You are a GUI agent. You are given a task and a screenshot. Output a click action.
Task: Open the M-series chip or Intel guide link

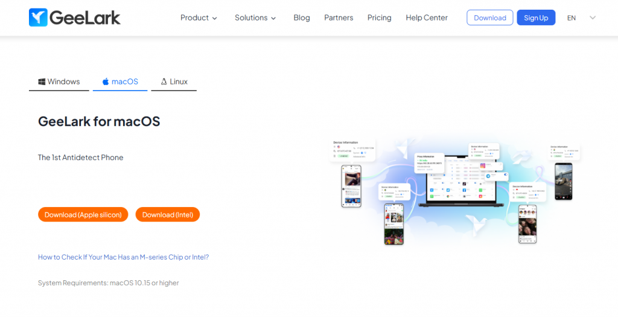(x=123, y=257)
